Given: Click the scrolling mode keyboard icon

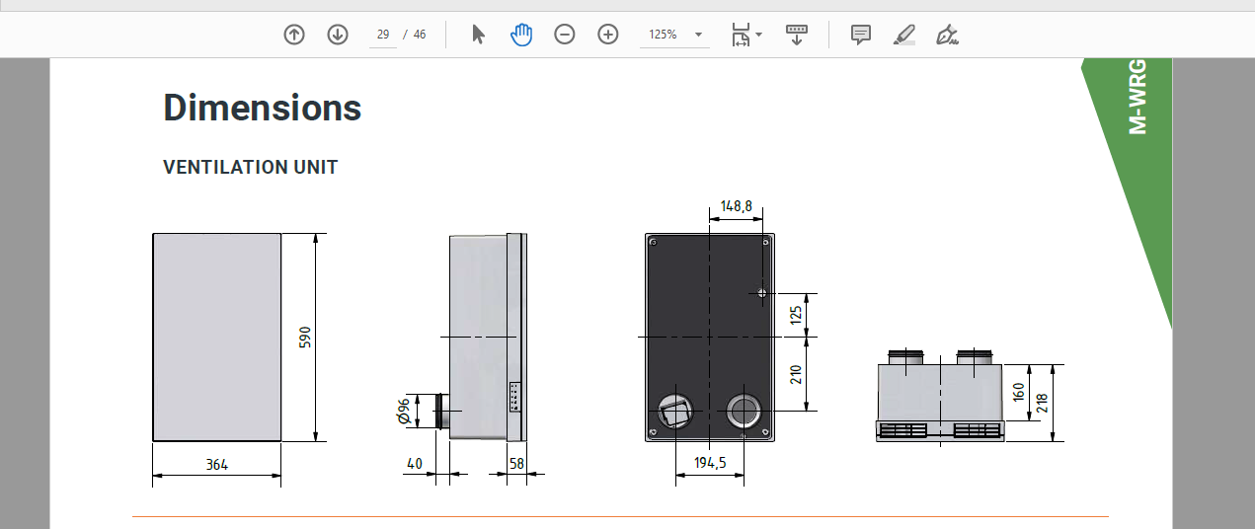Looking at the screenshot, I should coord(797,35).
